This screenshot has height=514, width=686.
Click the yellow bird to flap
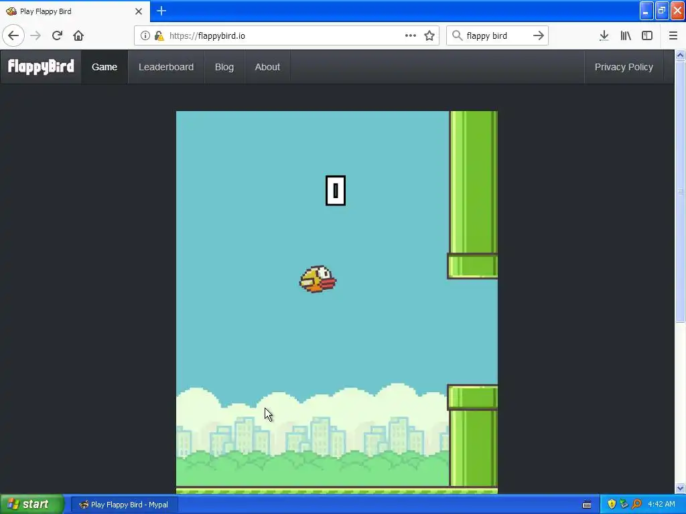point(318,279)
